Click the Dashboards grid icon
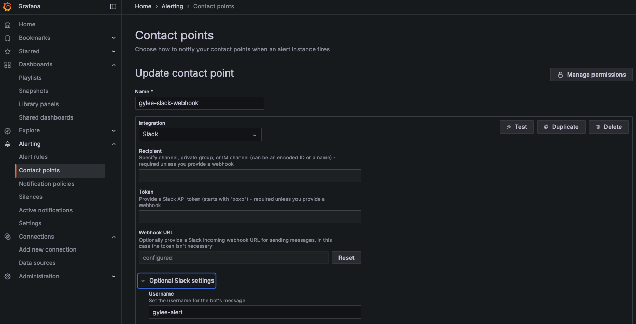This screenshot has width=636, height=324. click(7, 64)
